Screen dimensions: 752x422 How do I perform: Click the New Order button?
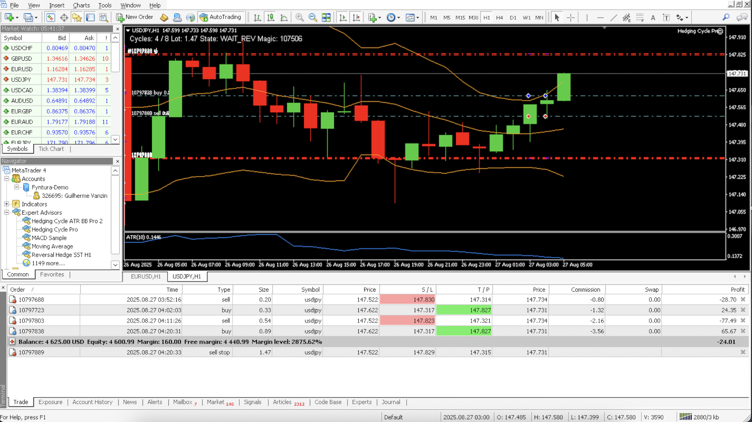coord(135,17)
